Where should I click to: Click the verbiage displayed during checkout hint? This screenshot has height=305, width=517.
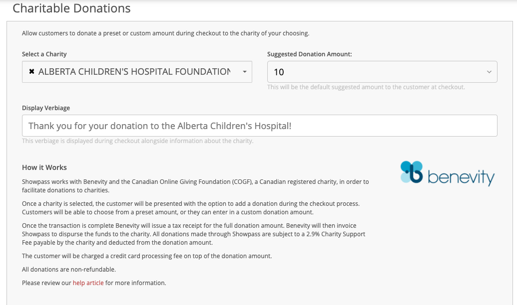click(137, 141)
